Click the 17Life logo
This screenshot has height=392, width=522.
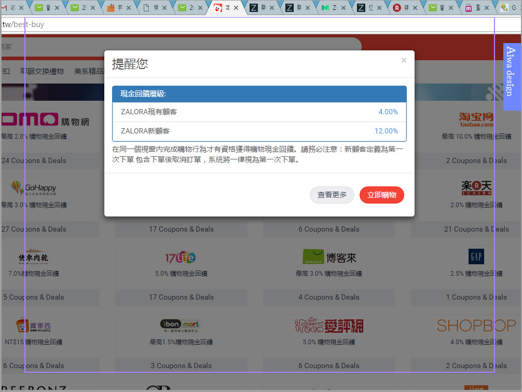point(181,257)
